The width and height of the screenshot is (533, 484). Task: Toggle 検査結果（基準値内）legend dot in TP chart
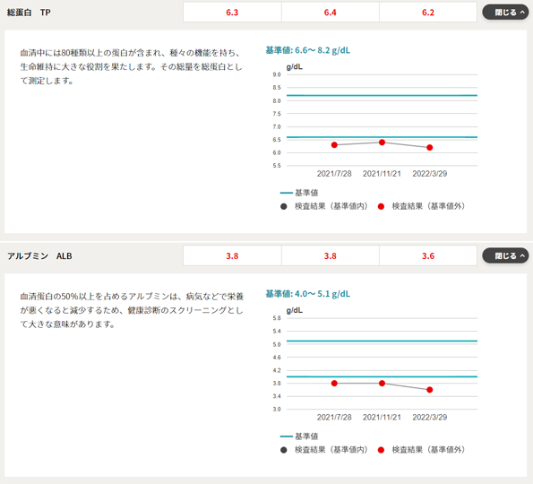click(283, 206)
